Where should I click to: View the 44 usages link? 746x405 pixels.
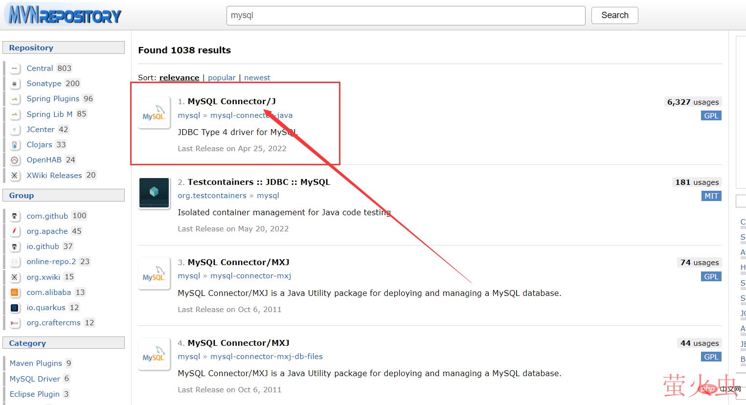click(700, 343)
